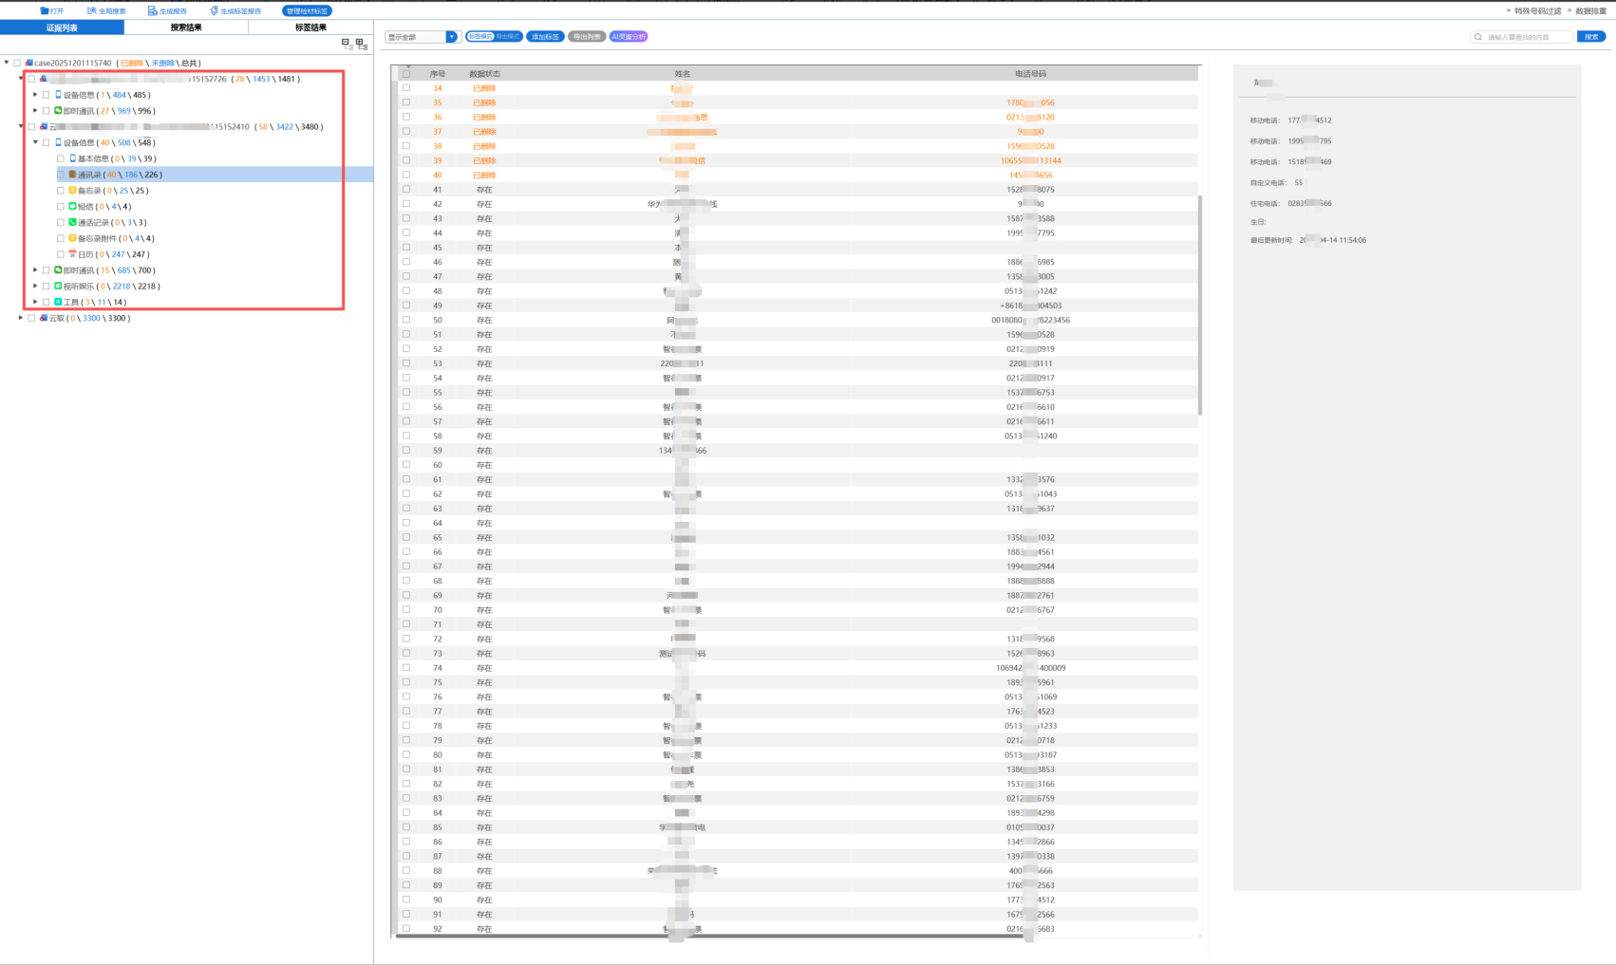This screenshot has height=965, width=1616.
Task: Switch to the 标签结果 tab
Action: (x=310, y=28)
